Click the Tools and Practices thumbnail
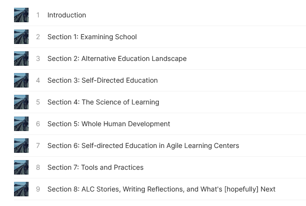Viewport: 306px width, 206px height. coord(21,167)
